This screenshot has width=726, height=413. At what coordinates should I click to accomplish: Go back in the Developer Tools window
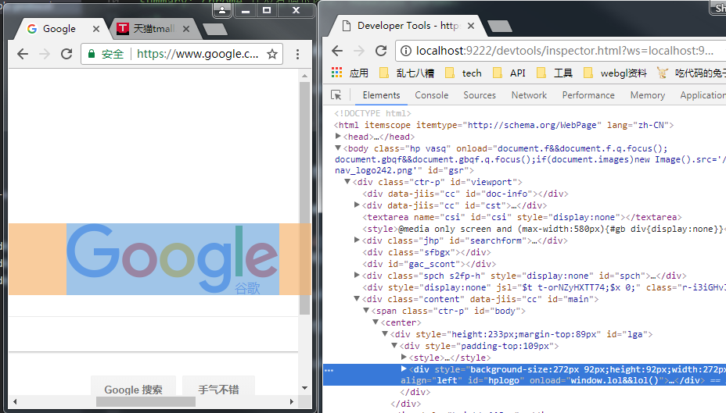coord(337,50)
